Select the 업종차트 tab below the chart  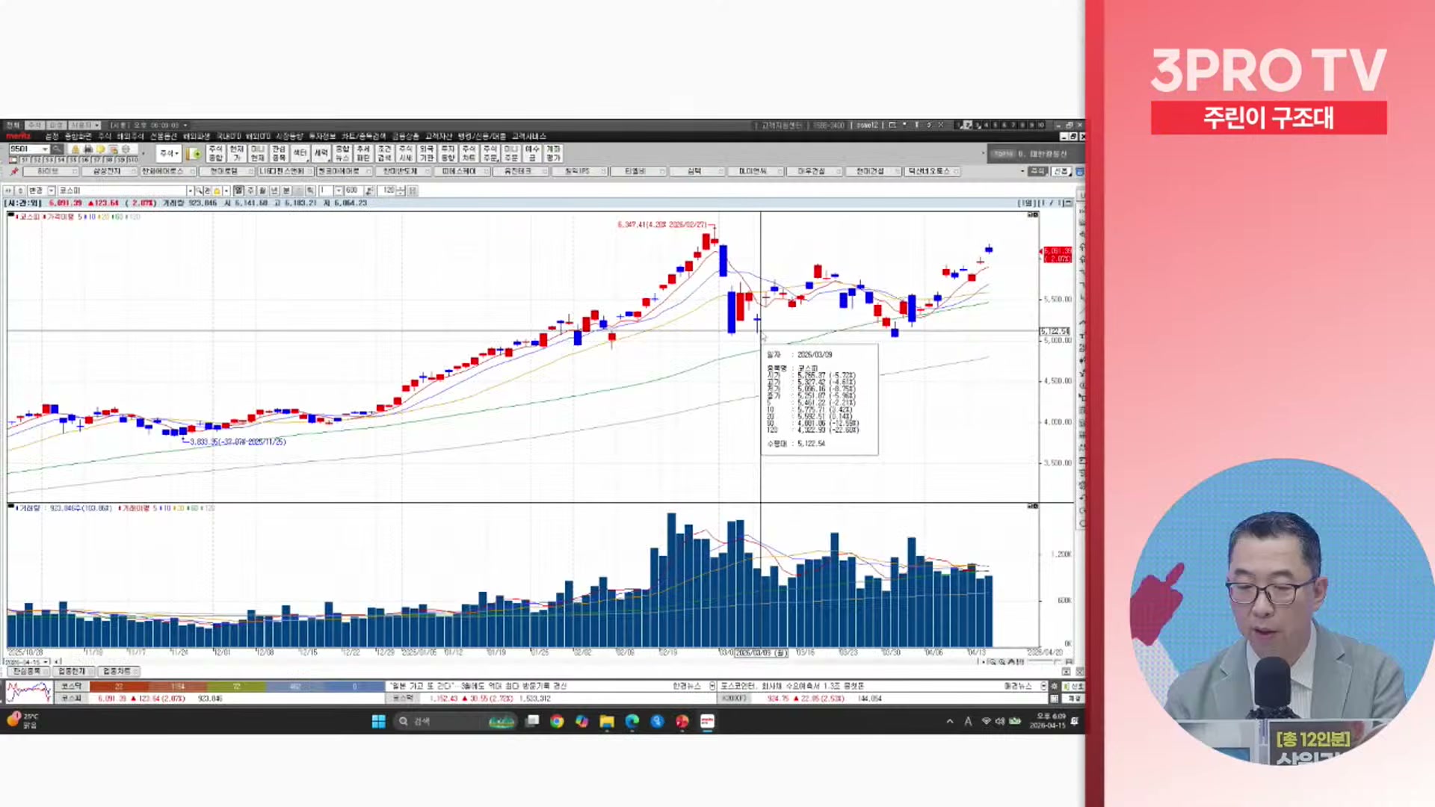117,671
